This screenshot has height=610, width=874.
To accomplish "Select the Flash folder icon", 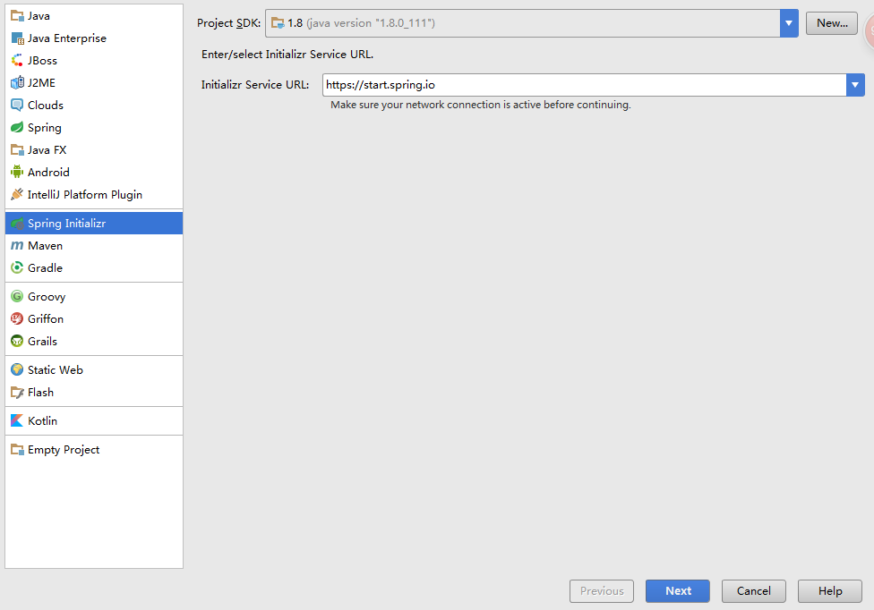I will click(17, 393).
